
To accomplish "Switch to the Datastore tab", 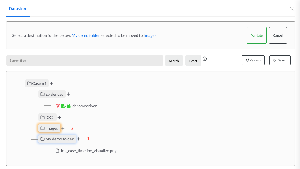I will point(18,9).
